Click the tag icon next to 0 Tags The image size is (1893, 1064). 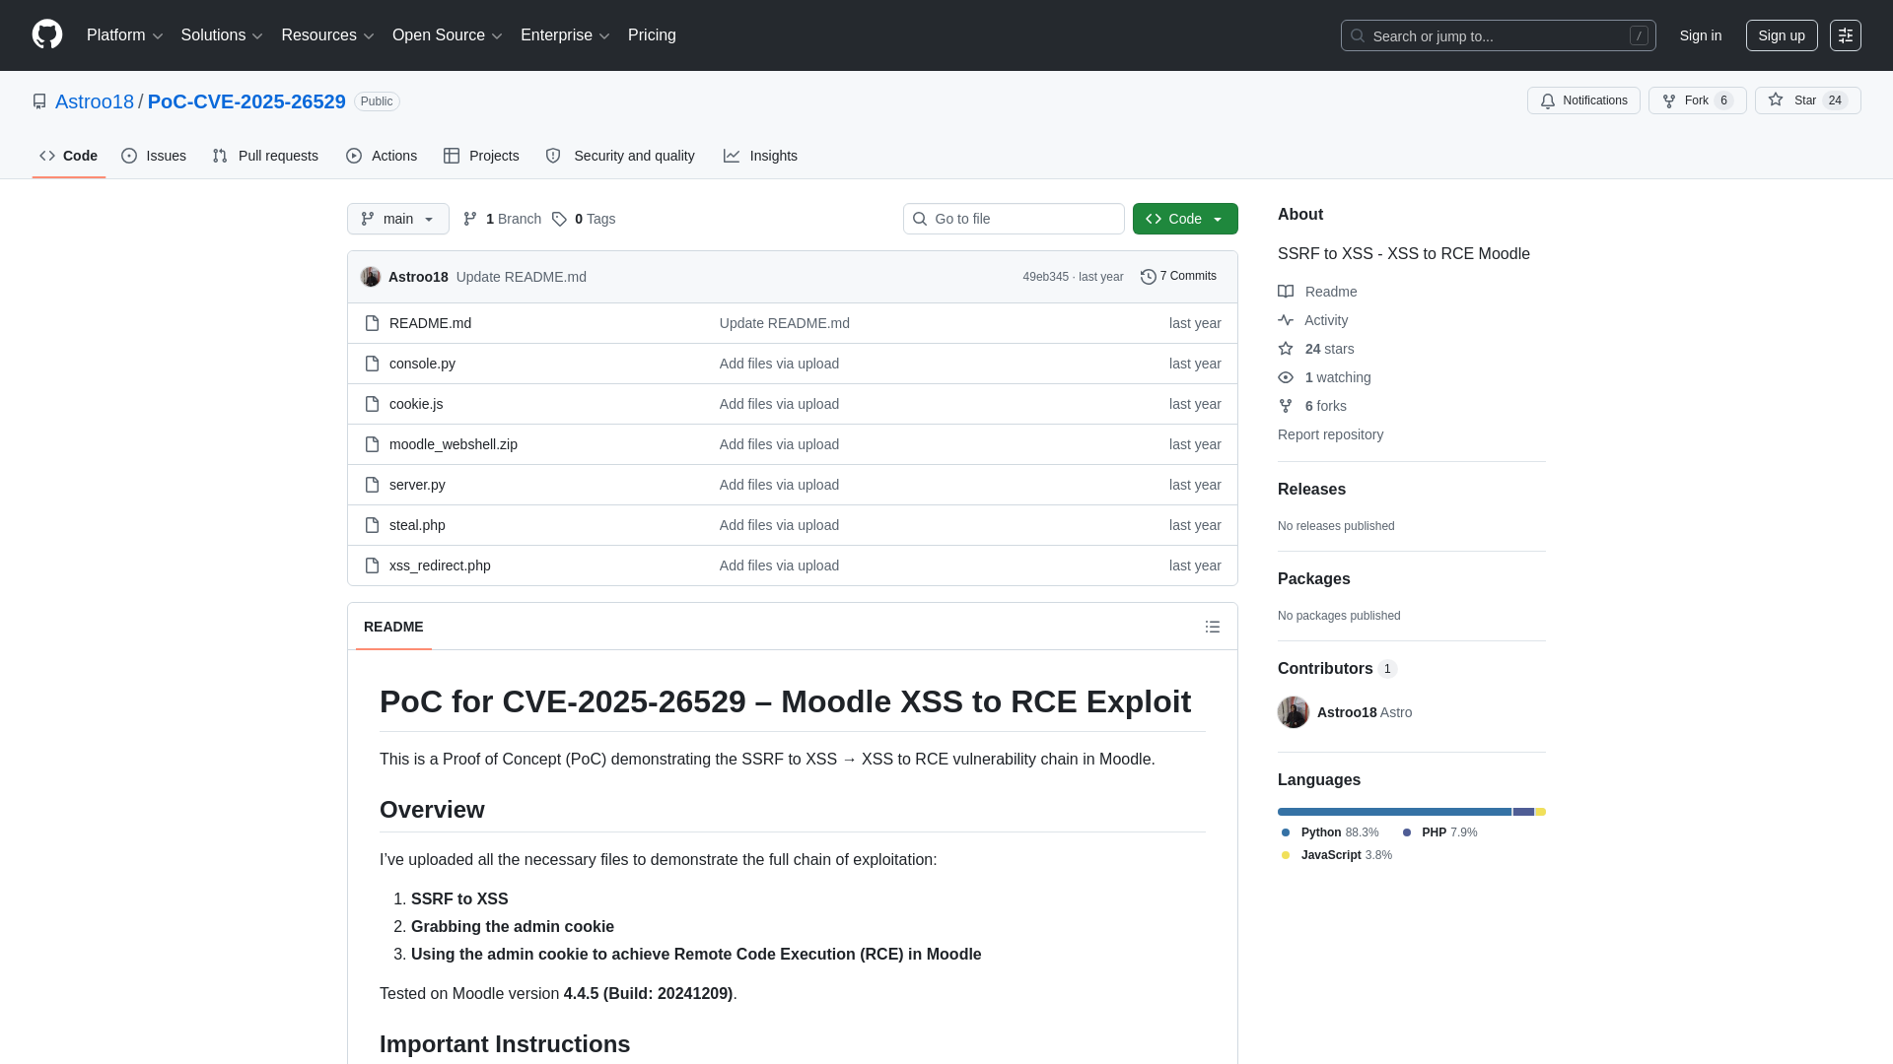pyautogui.click(x=559, y=219)
